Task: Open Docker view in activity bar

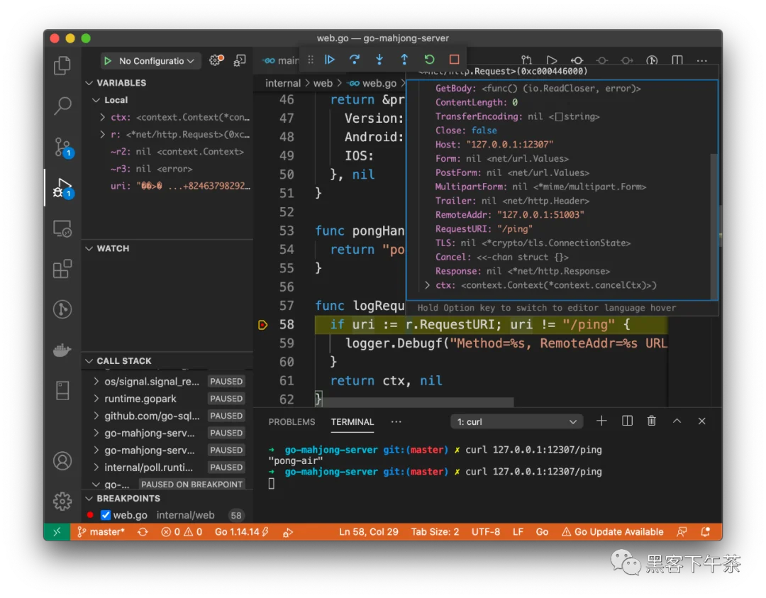Action: pos(62,349)
